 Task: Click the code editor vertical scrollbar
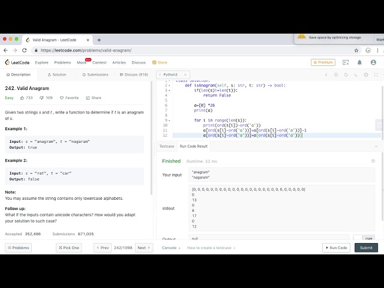(x=383, y=113)
